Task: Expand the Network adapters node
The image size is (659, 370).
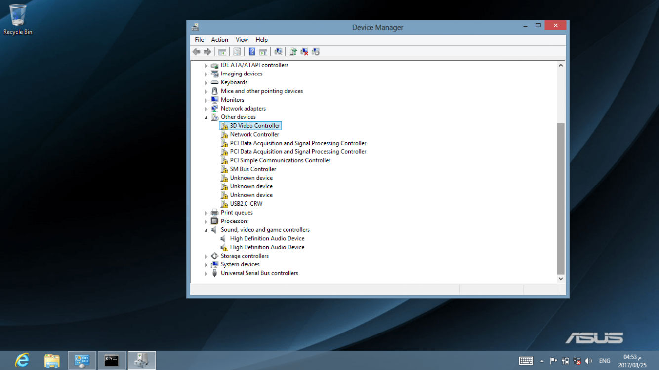Action: 206,109
